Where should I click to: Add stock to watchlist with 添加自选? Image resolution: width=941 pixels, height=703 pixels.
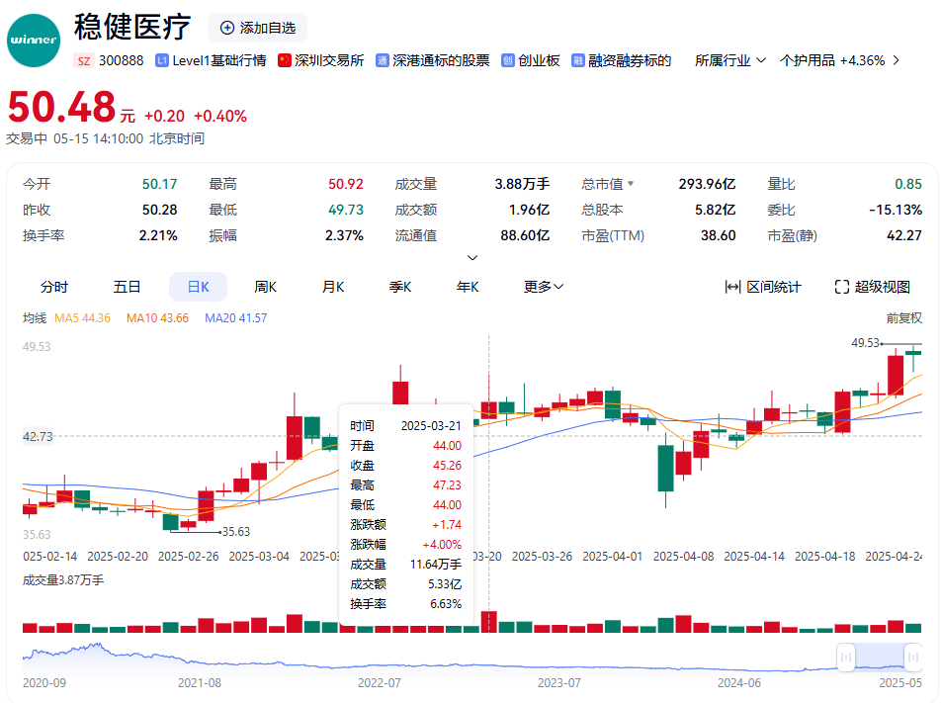(x=257, y=28)
